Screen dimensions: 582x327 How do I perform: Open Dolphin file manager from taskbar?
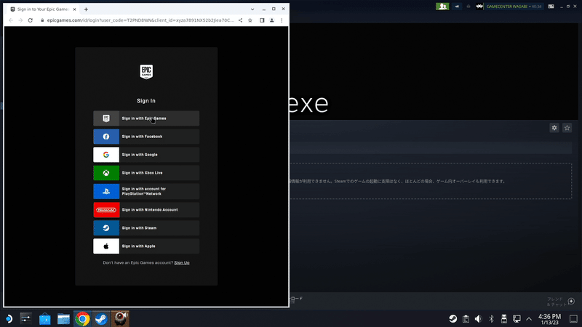point(63,319)
